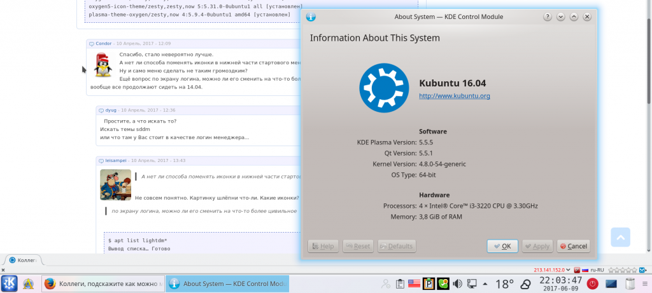Click the '$ apt list lightdm*' code line
652x293 pixels.
[138, 240]
